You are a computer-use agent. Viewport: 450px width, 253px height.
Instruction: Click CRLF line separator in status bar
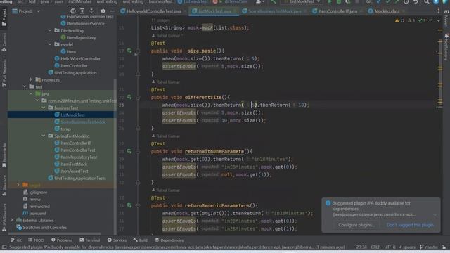point(375,247)
